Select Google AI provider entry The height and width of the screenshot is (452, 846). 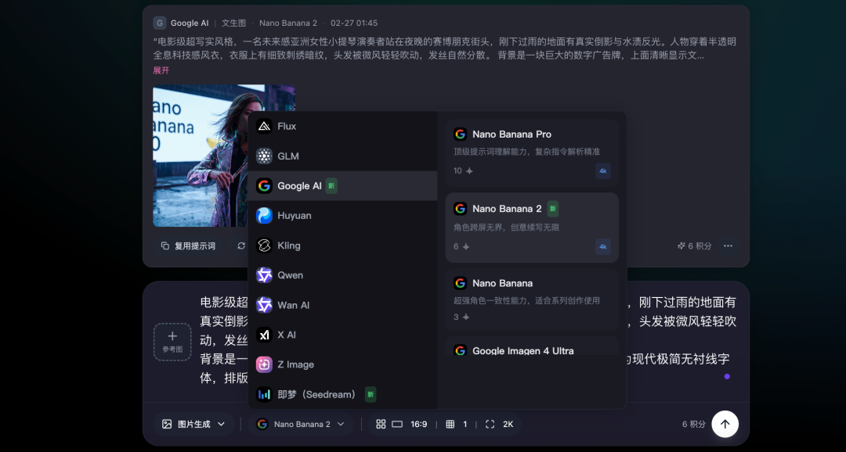point(342,186)
